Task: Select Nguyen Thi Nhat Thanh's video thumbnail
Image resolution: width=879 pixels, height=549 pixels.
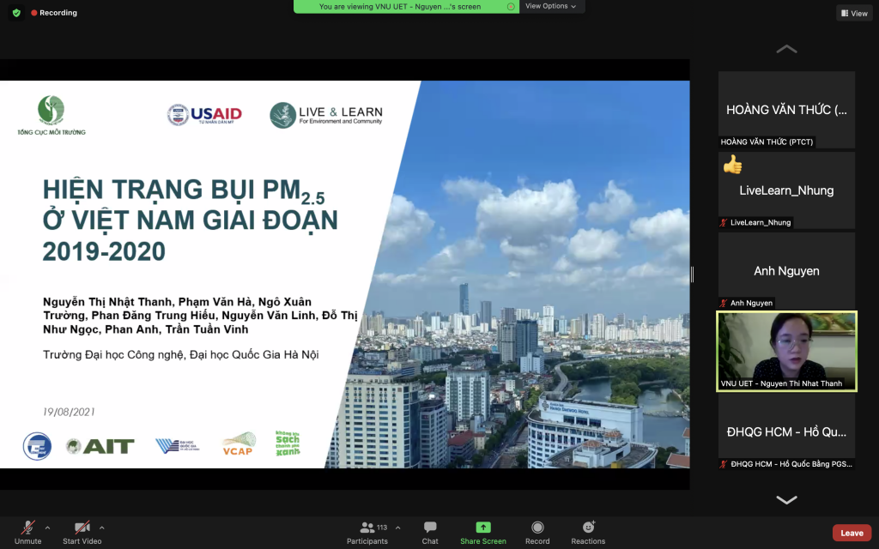Action: pos(786,351)
